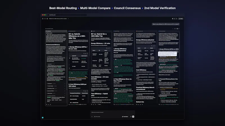Copy the DeepSeek cost efficiency table
Screen dimensions: 225x126
coord(84,91)
